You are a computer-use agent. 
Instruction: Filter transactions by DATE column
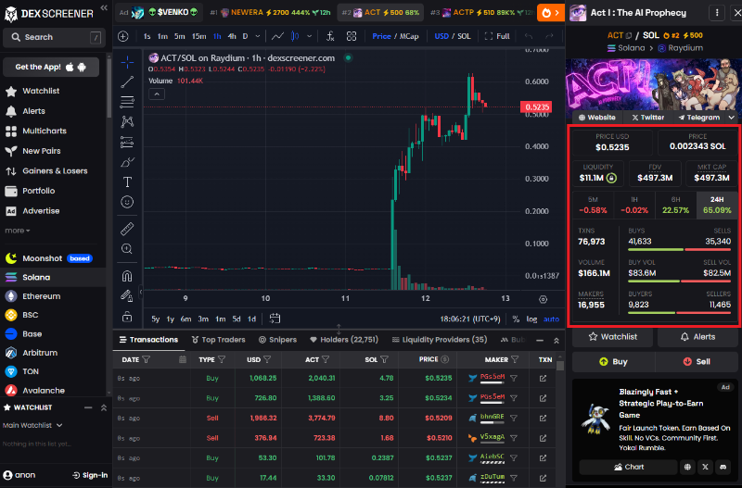147,360
